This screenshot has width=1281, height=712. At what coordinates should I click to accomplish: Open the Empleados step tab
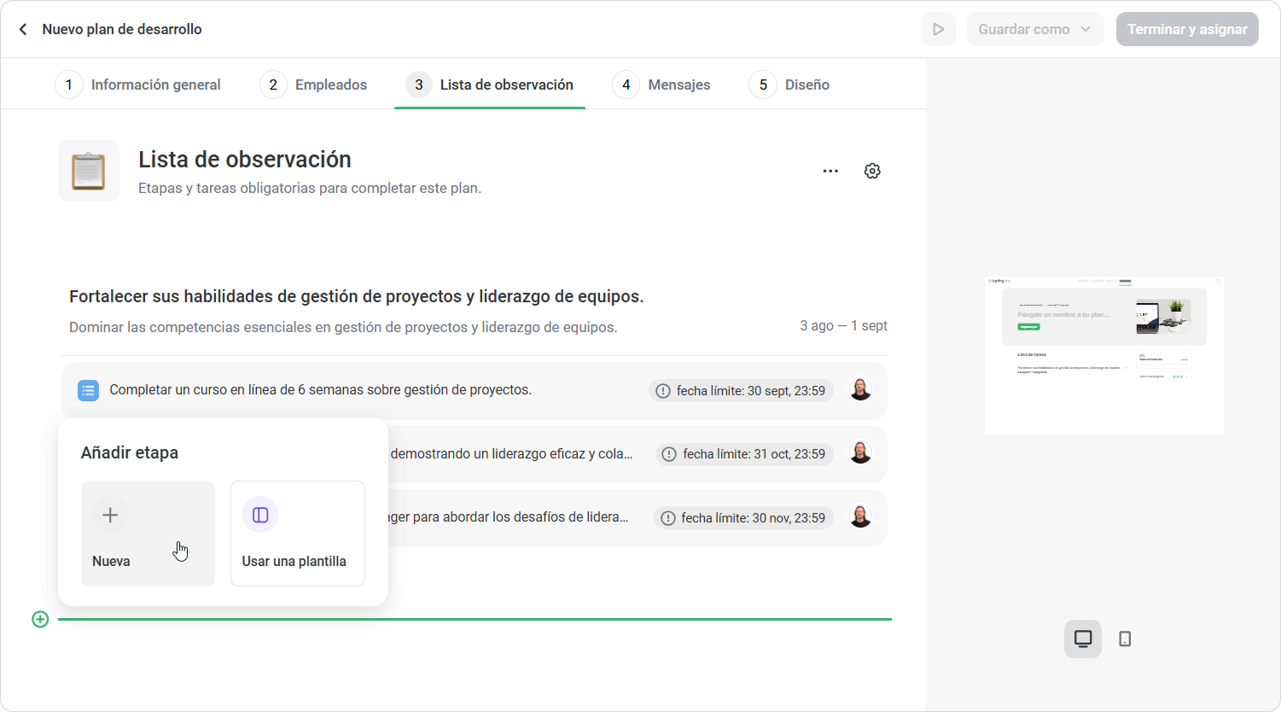pyautogui.click(x=314, y=85)
